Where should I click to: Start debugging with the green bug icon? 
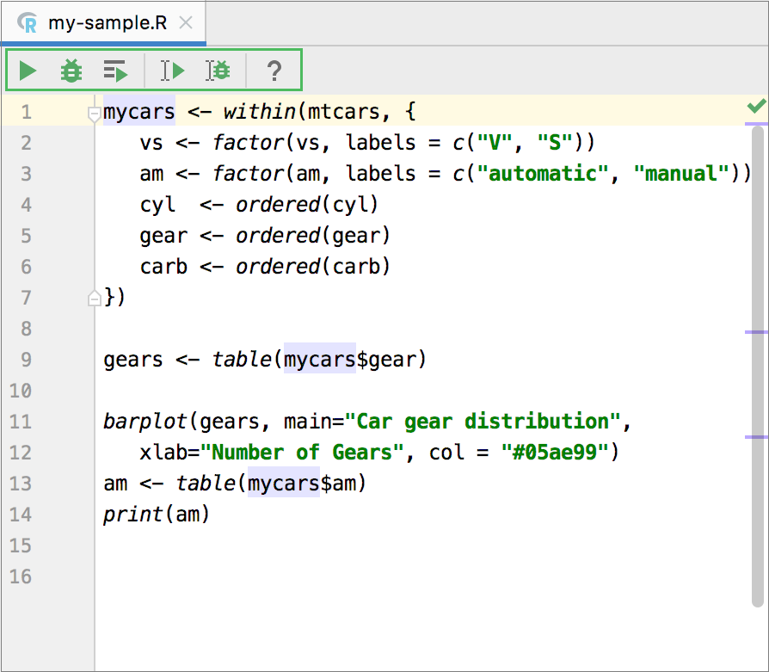[71, 71]
